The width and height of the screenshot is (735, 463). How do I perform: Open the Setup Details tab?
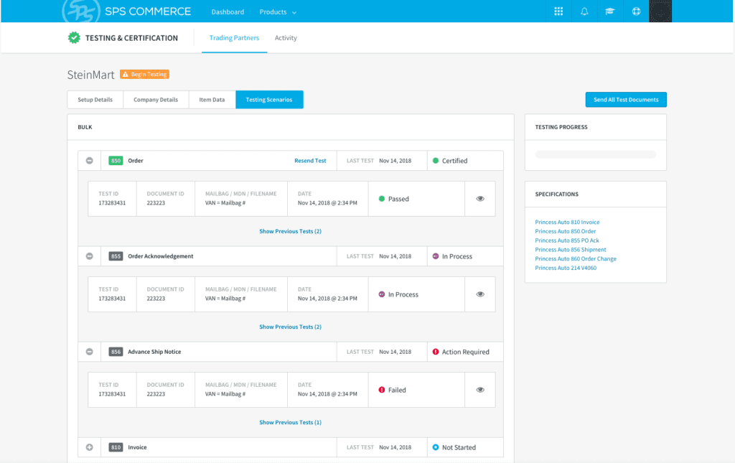click(95, 100)
